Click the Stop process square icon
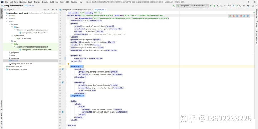258x129 pixels. 225,6
